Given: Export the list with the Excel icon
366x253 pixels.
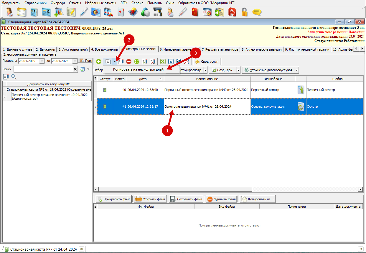Looking at the screenshot, I should (x=163, y=61).
